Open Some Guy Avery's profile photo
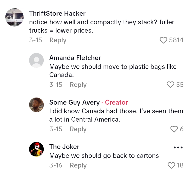 pos(36,105)
